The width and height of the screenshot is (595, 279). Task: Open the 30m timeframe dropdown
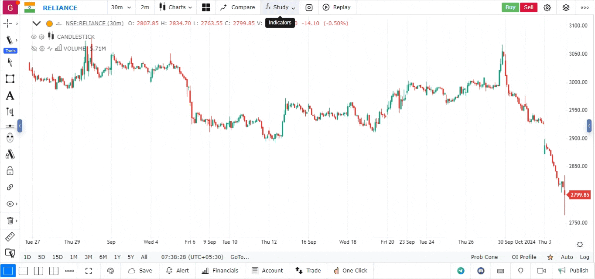point(121,7)
